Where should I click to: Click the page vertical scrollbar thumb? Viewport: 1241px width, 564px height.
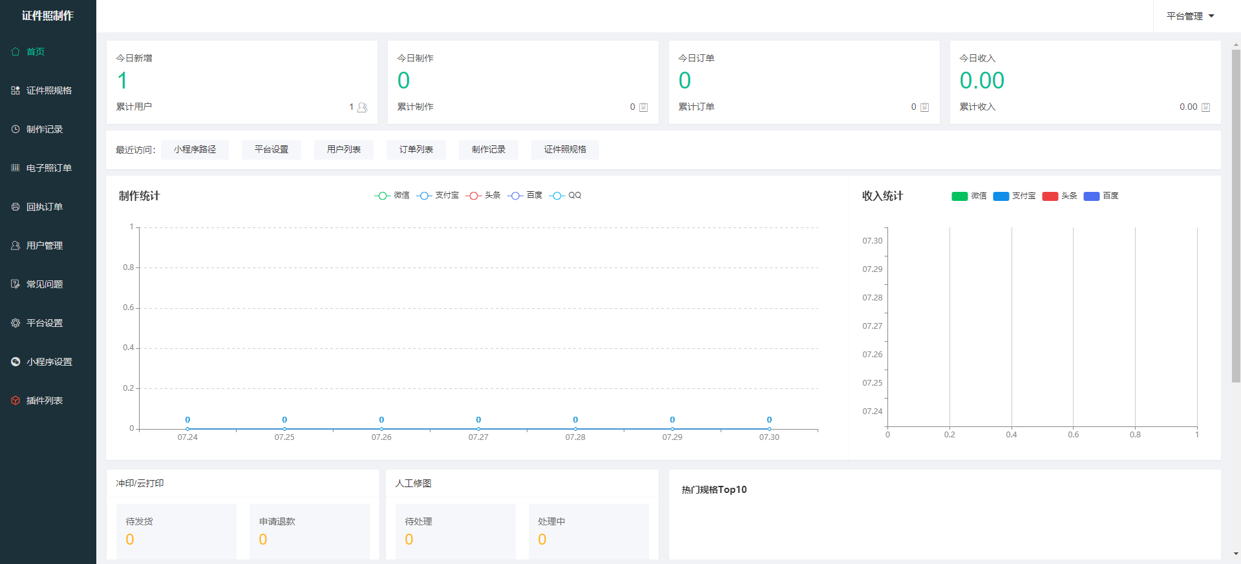point(1236,216)
